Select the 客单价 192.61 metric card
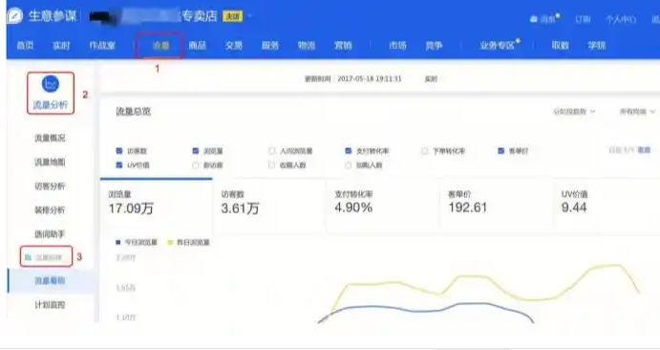Image resolution: width=660 pixels, height=350 pixels. 496,205
